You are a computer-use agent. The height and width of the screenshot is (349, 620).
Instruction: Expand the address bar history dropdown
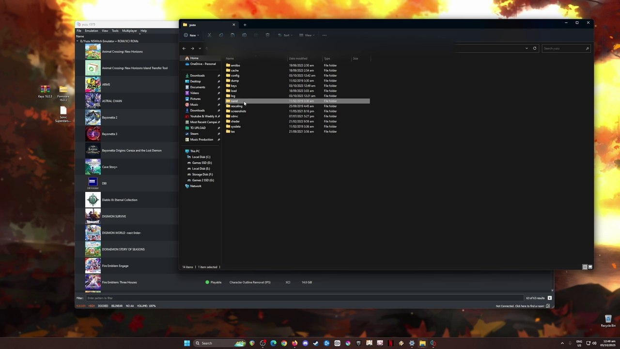[527, 48]
